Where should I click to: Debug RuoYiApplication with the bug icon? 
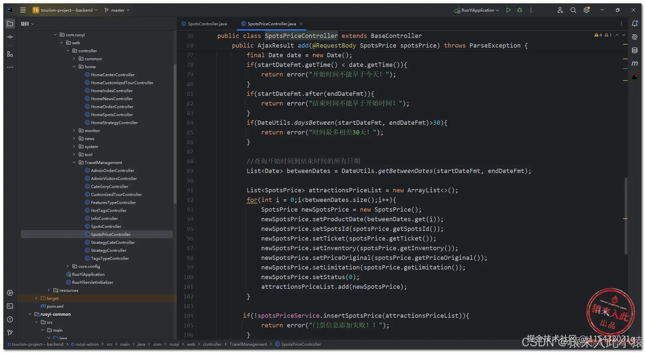point(520,10)
